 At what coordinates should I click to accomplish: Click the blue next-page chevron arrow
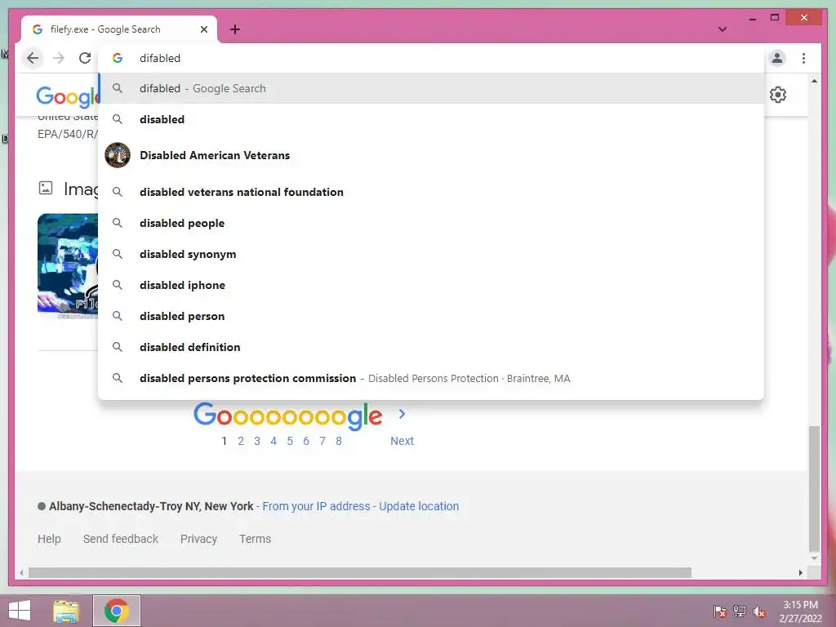(x=402, y=414)
